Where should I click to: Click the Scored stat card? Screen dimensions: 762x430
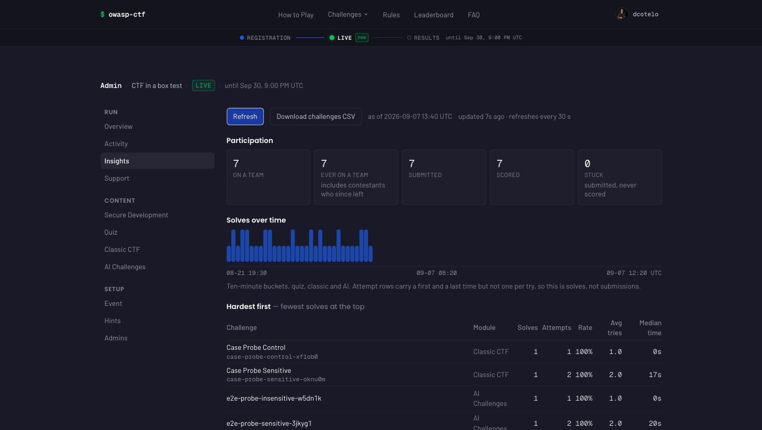tap(532, 177)
